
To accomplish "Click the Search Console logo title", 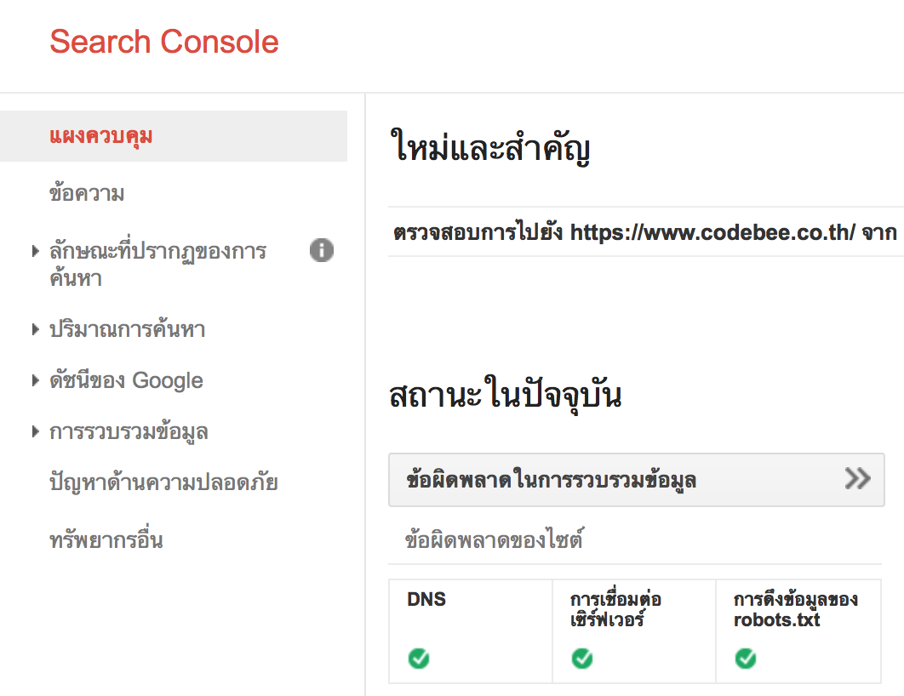I will tap(164, 42).
